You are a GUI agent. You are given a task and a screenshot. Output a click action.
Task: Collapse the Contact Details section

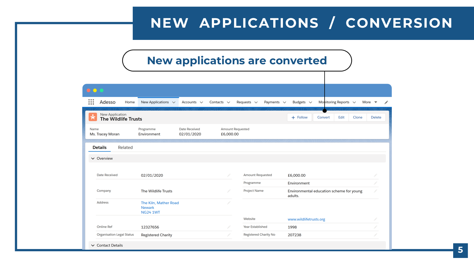(93, 245)
